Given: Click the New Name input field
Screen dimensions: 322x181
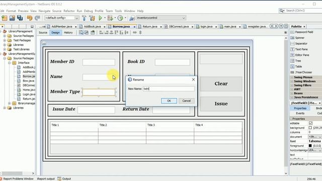Looking at the screenshot, I should [169, 88].
